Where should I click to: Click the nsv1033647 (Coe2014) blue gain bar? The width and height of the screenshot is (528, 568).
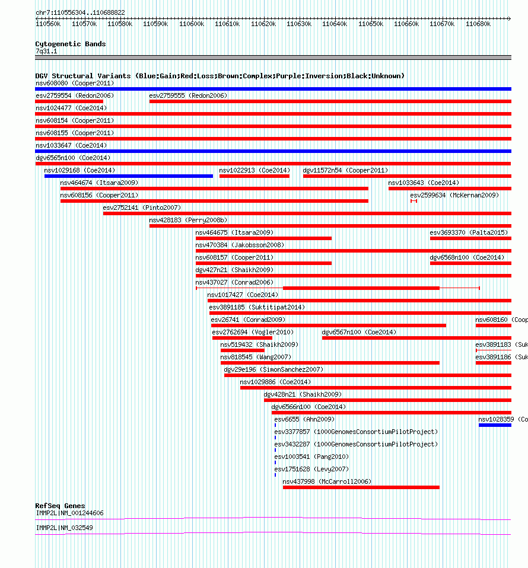pos(273,151)
